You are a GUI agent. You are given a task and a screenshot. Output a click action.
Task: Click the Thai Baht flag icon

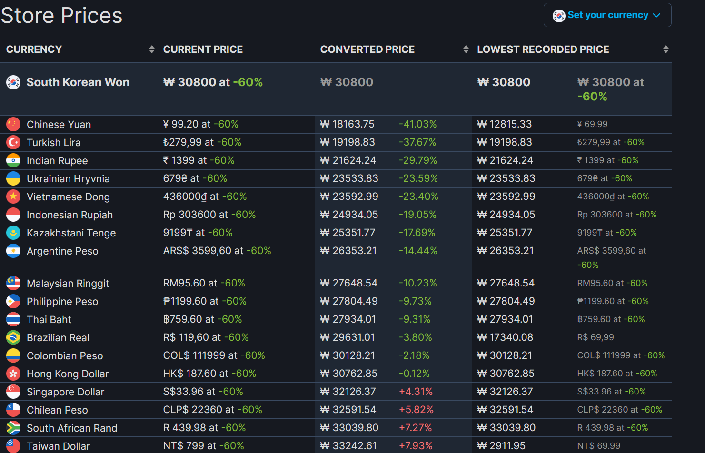13,319
